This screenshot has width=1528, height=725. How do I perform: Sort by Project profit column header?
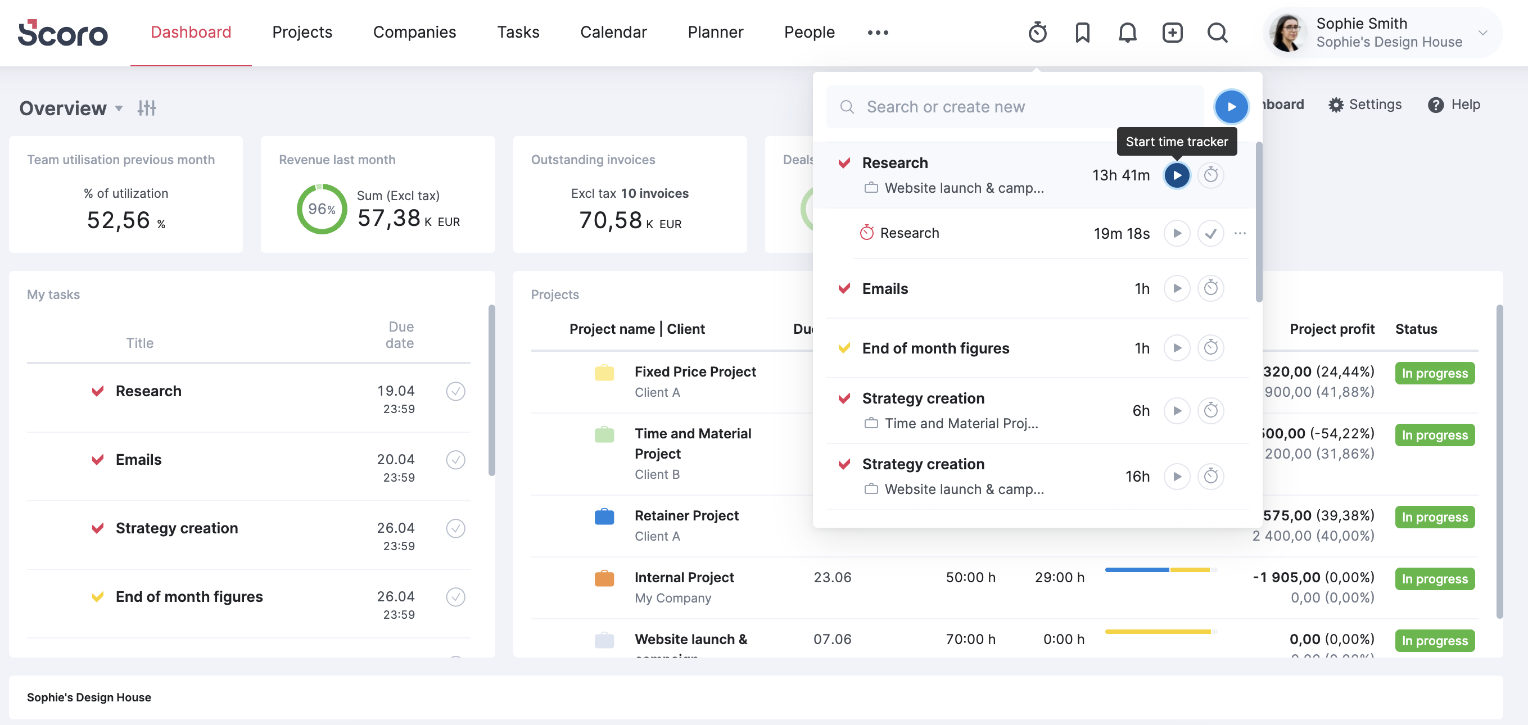pyautogui.click(x=1332, y=329)
